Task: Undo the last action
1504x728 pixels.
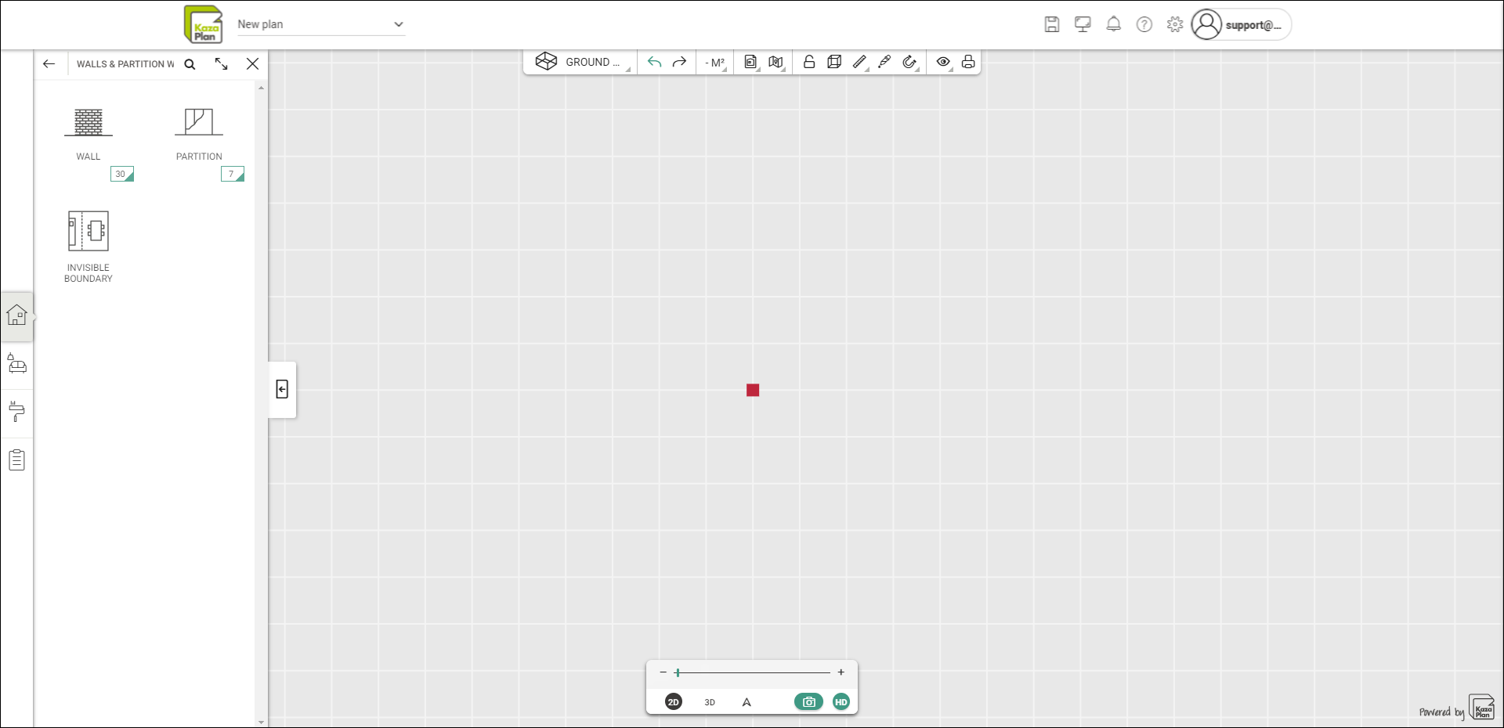Action: click(x=655, y=62)
